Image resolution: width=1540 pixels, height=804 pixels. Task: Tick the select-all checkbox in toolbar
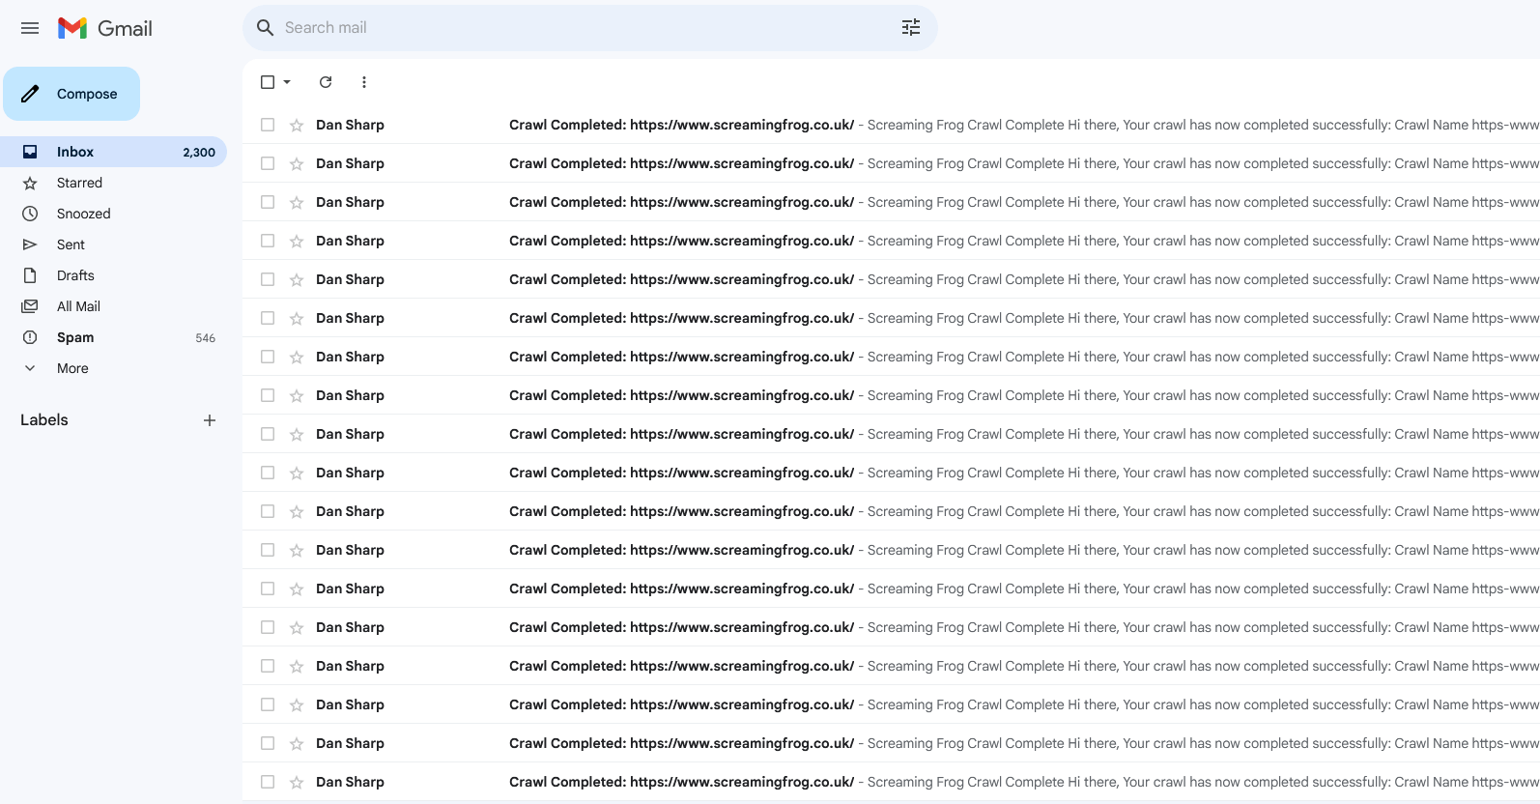(x=268, y=82)
